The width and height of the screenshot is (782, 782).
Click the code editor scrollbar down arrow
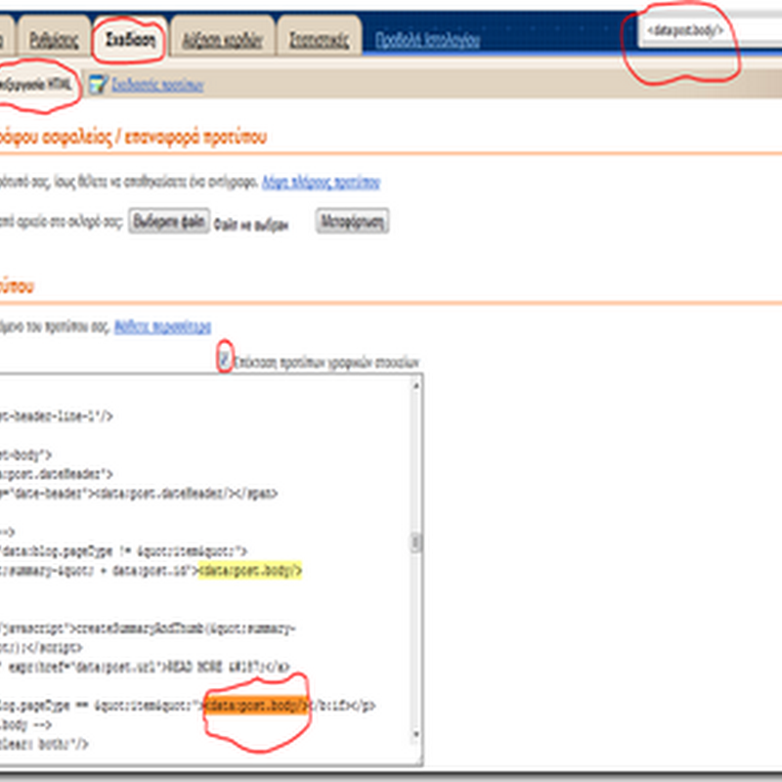coord(416,734)
